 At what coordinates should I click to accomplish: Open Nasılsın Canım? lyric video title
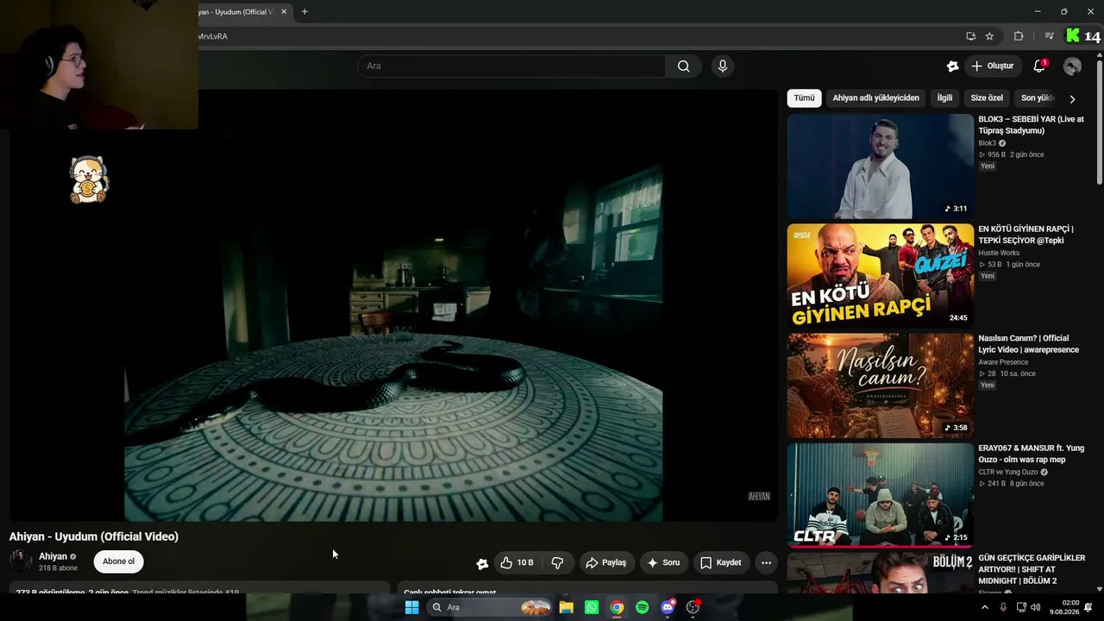[1028, 344]
